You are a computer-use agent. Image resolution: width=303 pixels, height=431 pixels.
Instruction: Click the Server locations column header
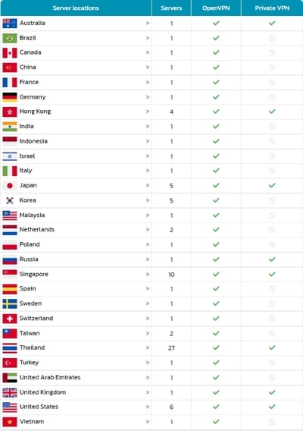pyautogui.click(x=76, y=8)
